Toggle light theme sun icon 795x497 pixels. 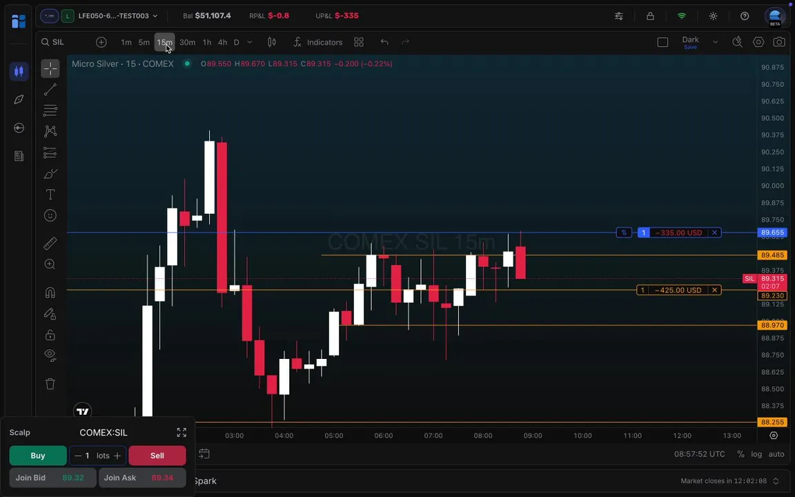pos(714,16)
